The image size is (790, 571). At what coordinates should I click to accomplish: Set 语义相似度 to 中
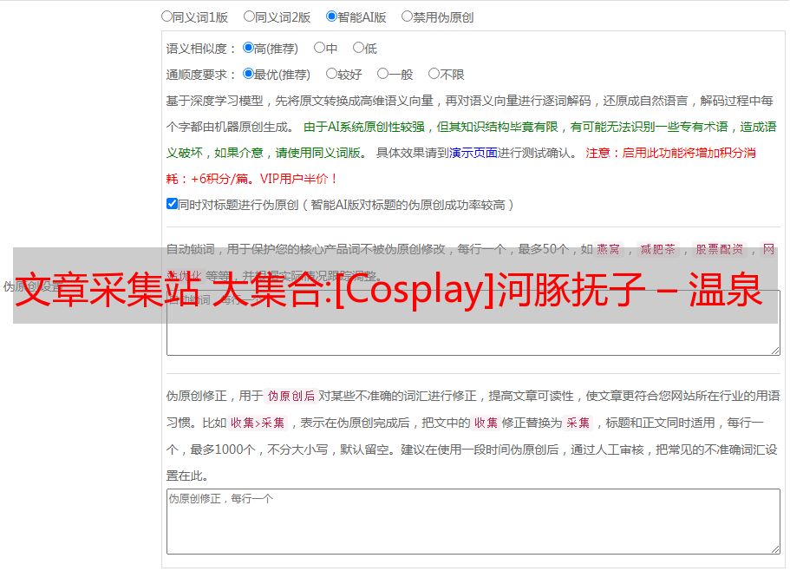(319, 49)
